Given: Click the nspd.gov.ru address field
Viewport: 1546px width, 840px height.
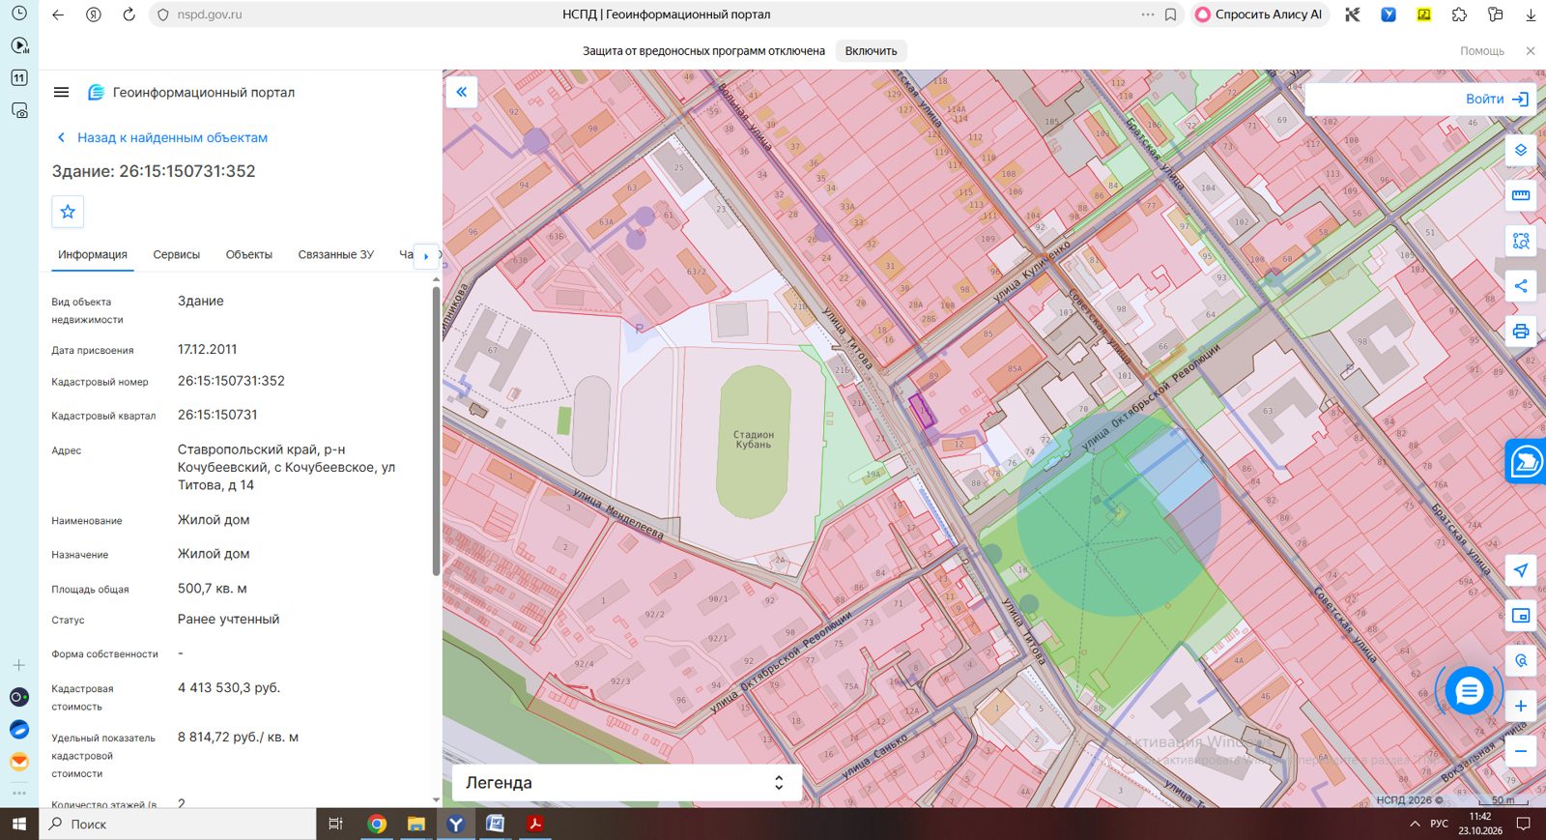Looking at the screenshot, I should pyautogui.click(x=210, y=14).
